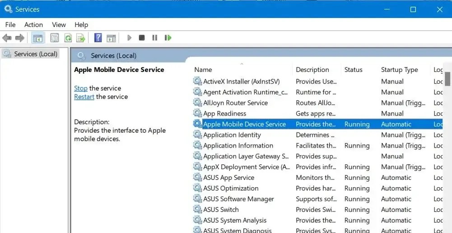Select the AppX Deployment Service row name
This screenshot has height=233, width=452.
(247, 167)
